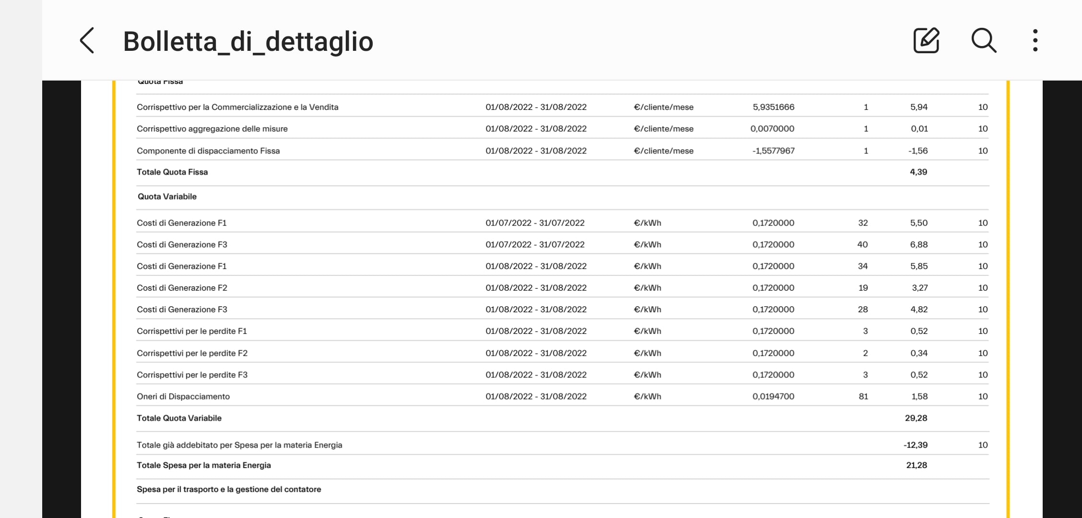Tap 'Corrispettivo aggregazione delle misure' line
1082x518 pixels.
[212, 129]
